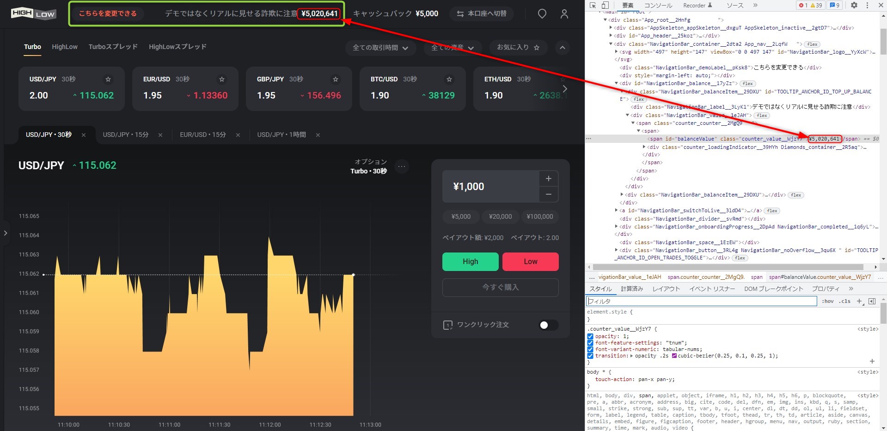Click the inspect element picker icon
Screen dimensions: 887x431
click(x=593, y=5)
